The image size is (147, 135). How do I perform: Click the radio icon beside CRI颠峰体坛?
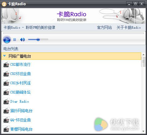[6, 92]
